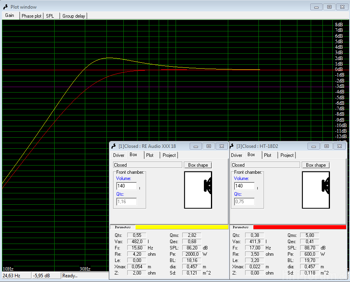Click the red plot color bar
The width and height of the screenshot is (350, 282).
coord(299,227)
